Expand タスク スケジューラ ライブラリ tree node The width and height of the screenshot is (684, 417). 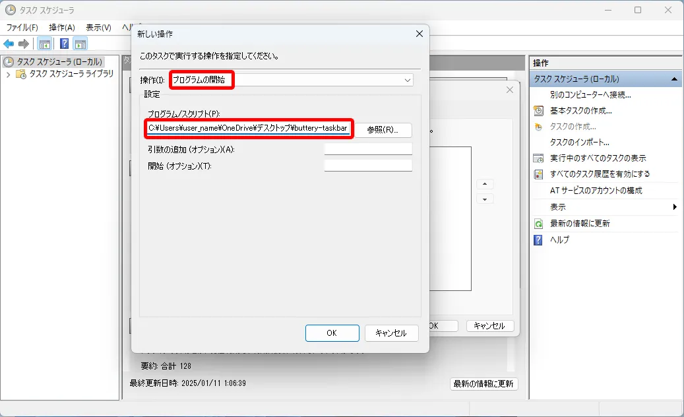(9, 75)
